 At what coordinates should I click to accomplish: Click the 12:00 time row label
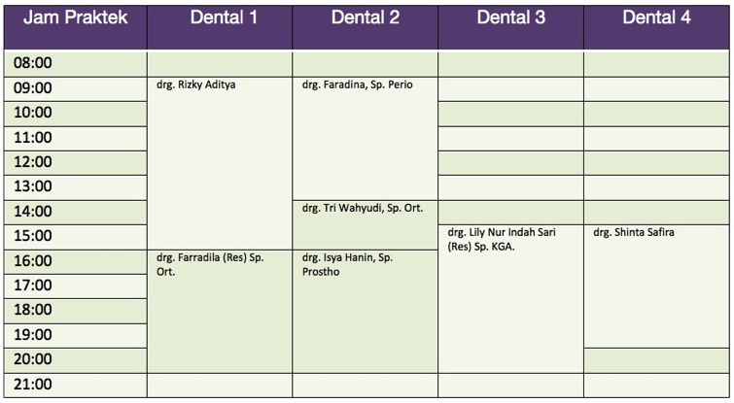pos(34,162)
